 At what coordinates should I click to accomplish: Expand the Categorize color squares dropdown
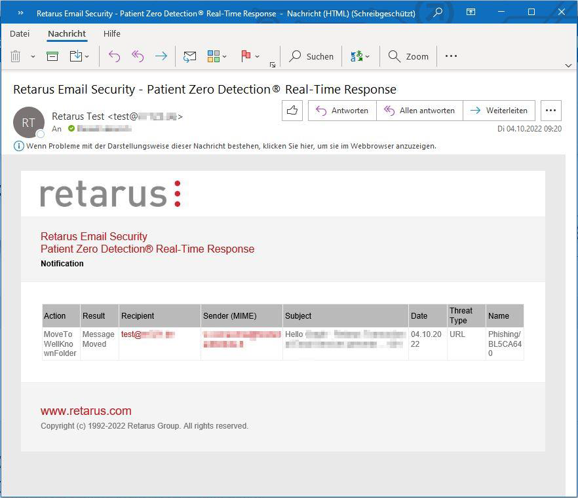point(217,56)
